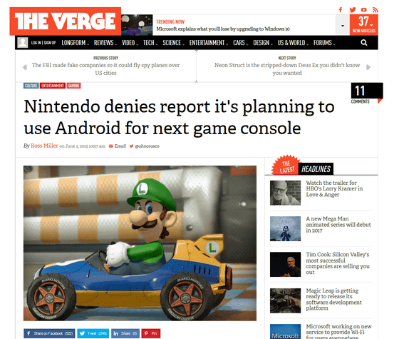
Task: Expand the trending now dropdown arrow
Action: (x=343, y=25)
